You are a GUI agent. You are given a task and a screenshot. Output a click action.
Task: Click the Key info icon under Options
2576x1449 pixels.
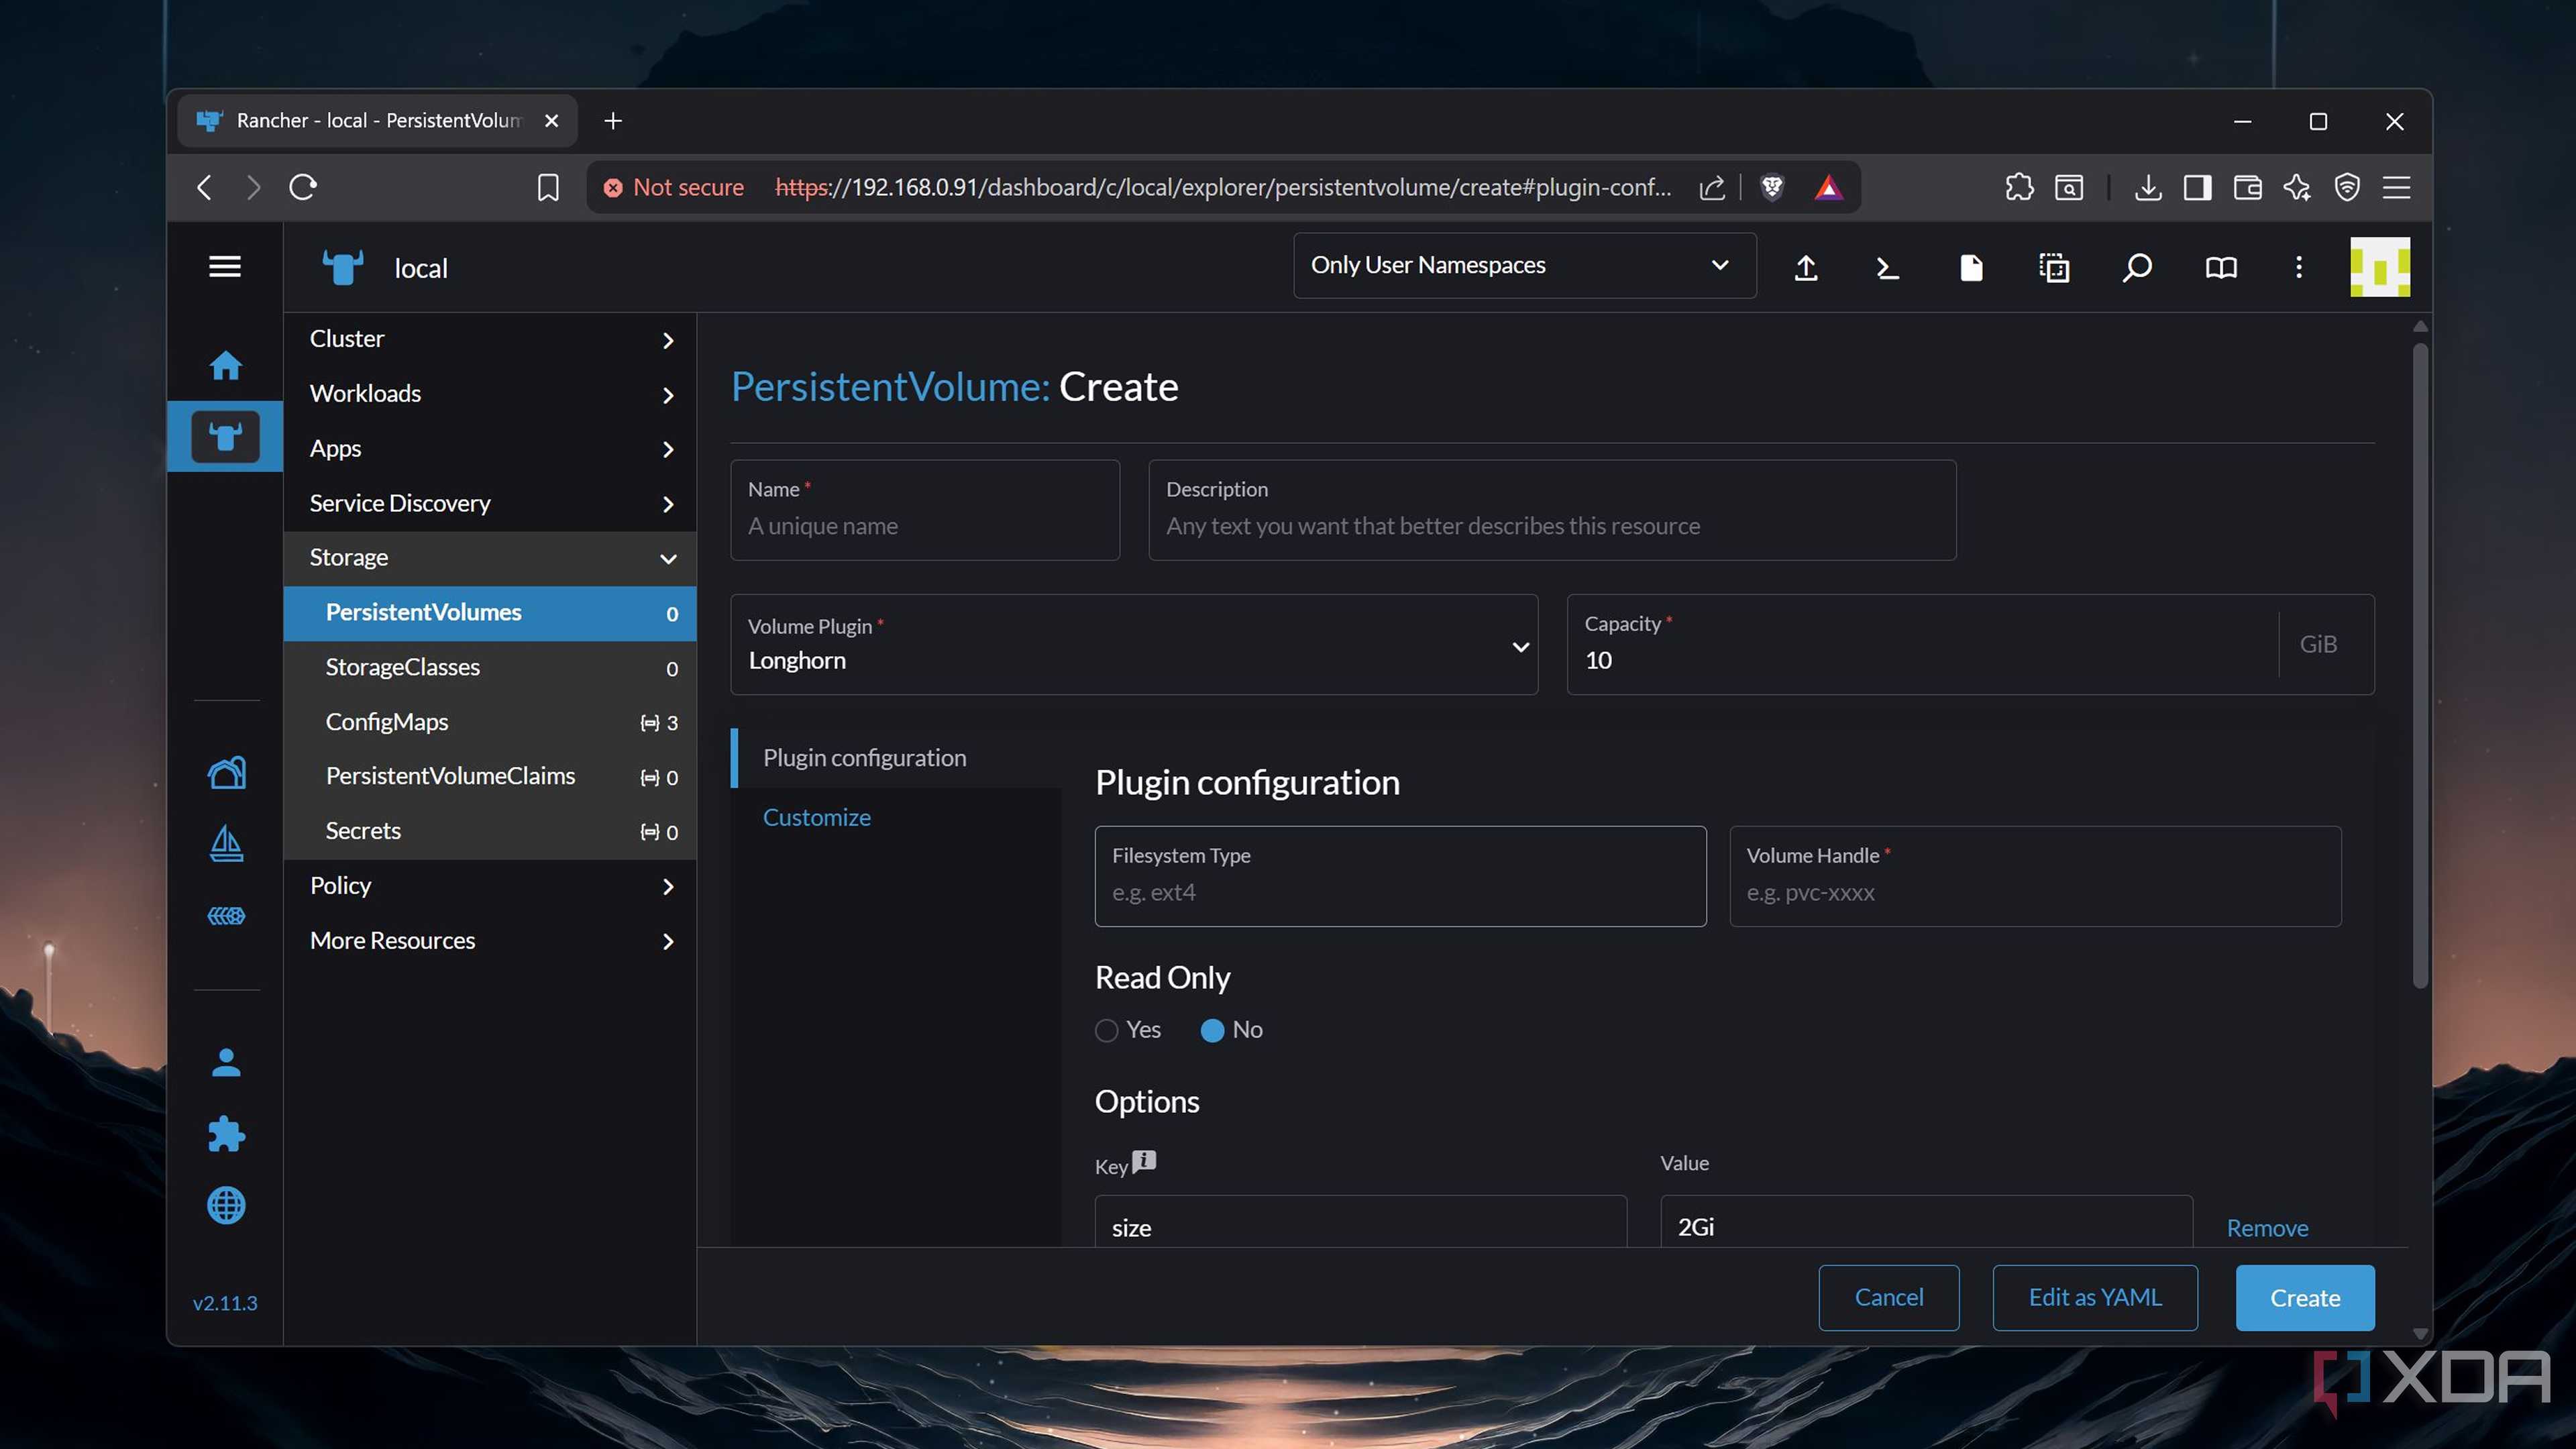click(1144, 1161)
